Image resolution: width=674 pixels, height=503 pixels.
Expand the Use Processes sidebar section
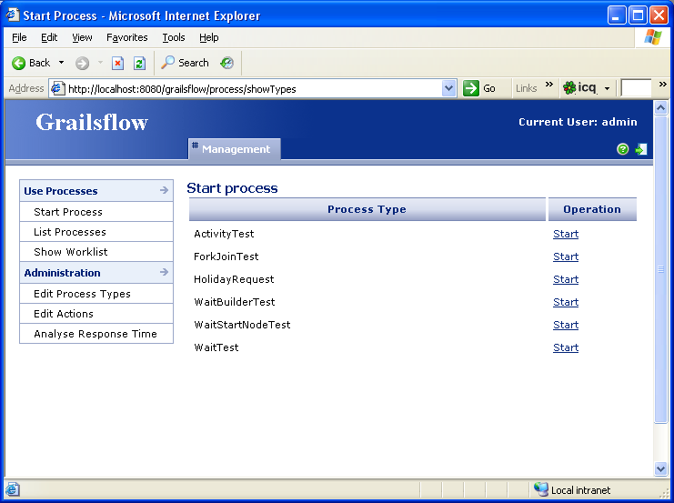coord(164,191)
